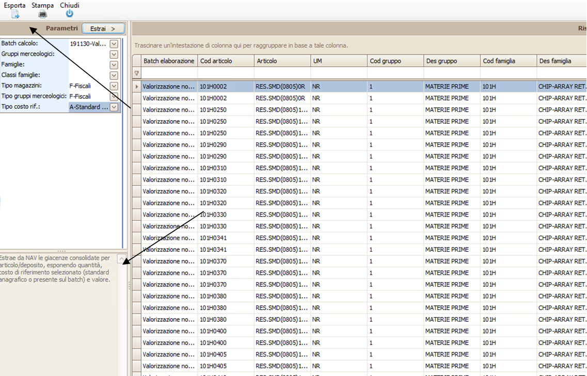Open the Famiglie dropdown list
Viewport: 587px width, 376px height.
click(x=114, y=65)
